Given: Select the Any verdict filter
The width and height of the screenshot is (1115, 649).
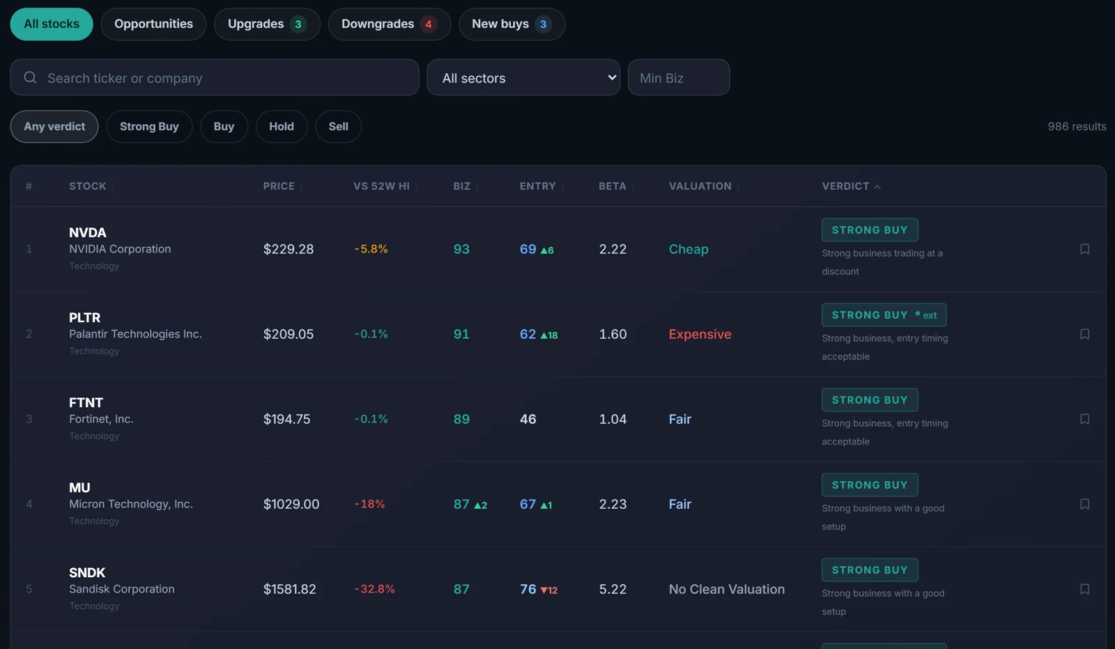Looking at the screenshot, I should pos(54,126).
